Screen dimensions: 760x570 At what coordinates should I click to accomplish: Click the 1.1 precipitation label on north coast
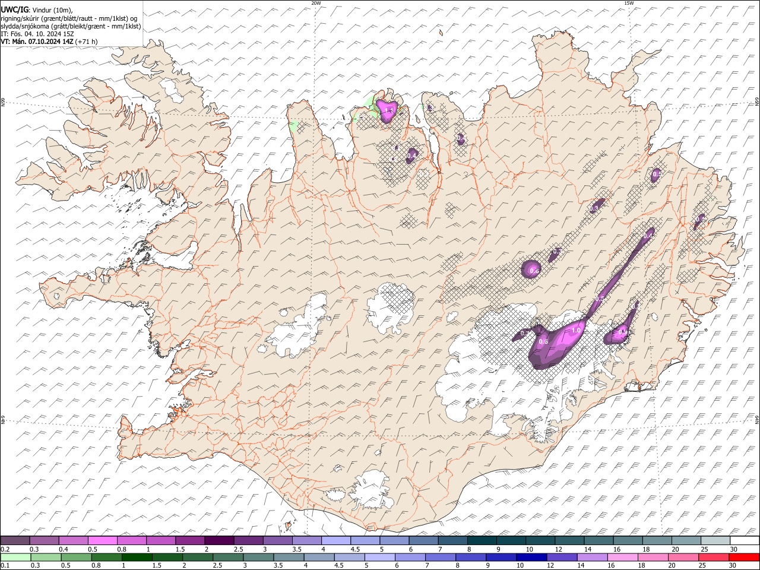coord(389,110)
